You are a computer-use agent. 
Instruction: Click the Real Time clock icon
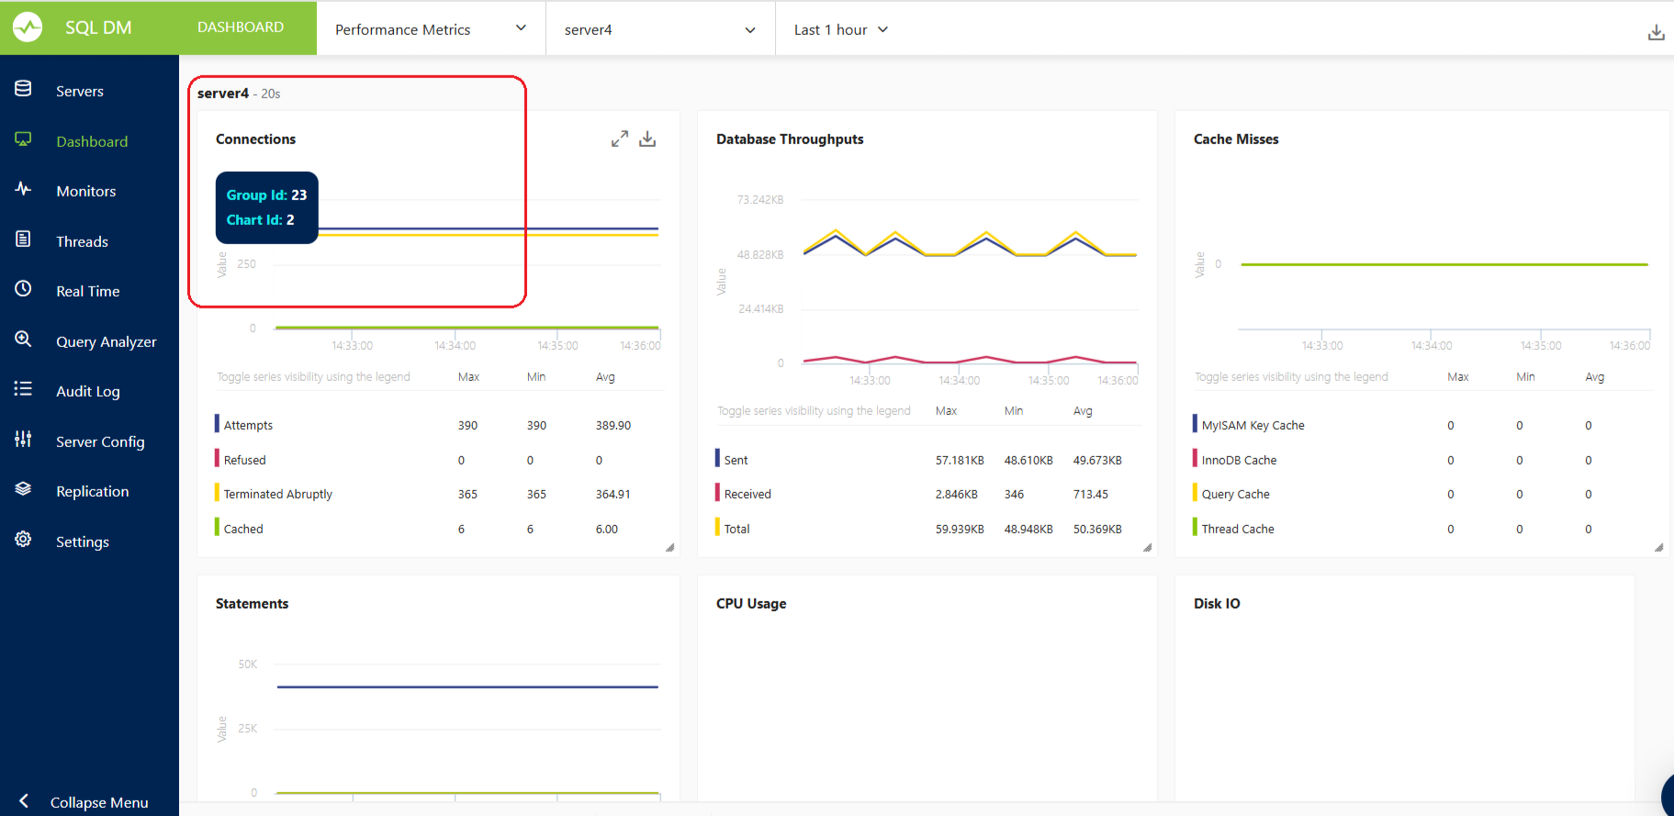(x=24, y=289)
